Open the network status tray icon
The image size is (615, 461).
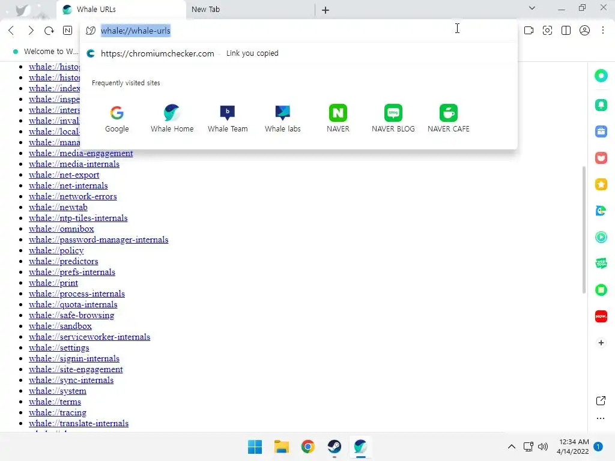tap(529, 447)
